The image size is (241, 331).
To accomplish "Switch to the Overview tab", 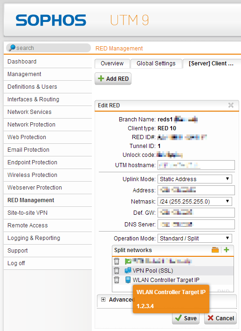I will coord(112,63).
